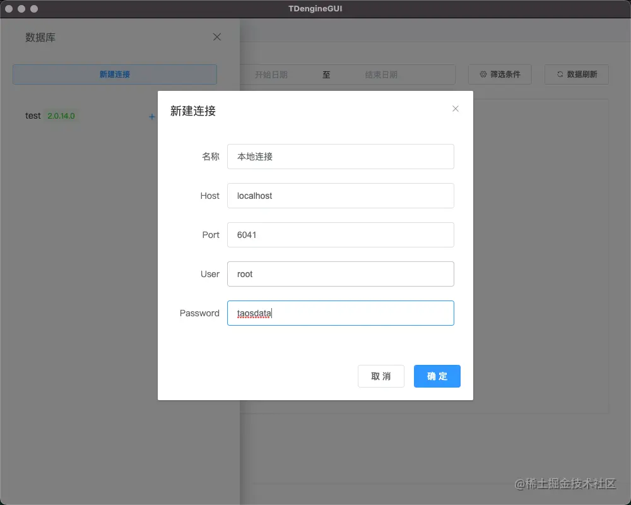Cancel with the 取消 button

coord(380,376)
